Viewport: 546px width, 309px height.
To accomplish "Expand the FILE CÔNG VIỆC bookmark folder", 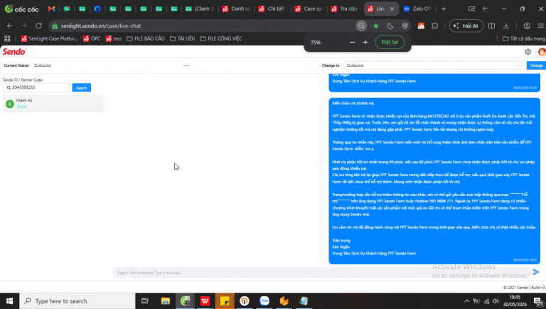I will (221, 38).
